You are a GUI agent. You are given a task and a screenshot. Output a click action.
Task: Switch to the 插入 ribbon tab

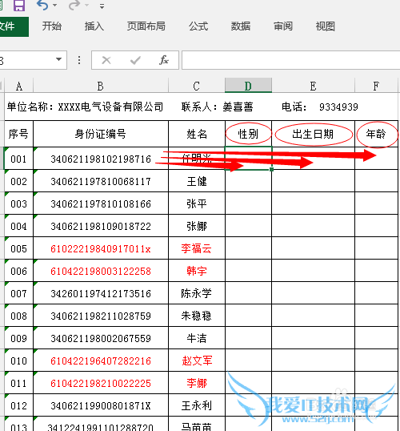click(94, 26)
